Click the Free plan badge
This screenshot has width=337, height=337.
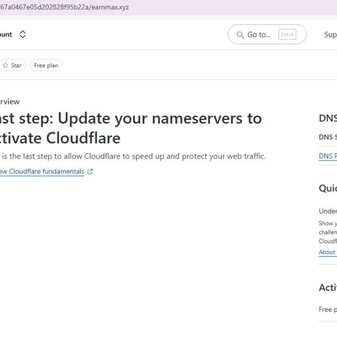46,65
